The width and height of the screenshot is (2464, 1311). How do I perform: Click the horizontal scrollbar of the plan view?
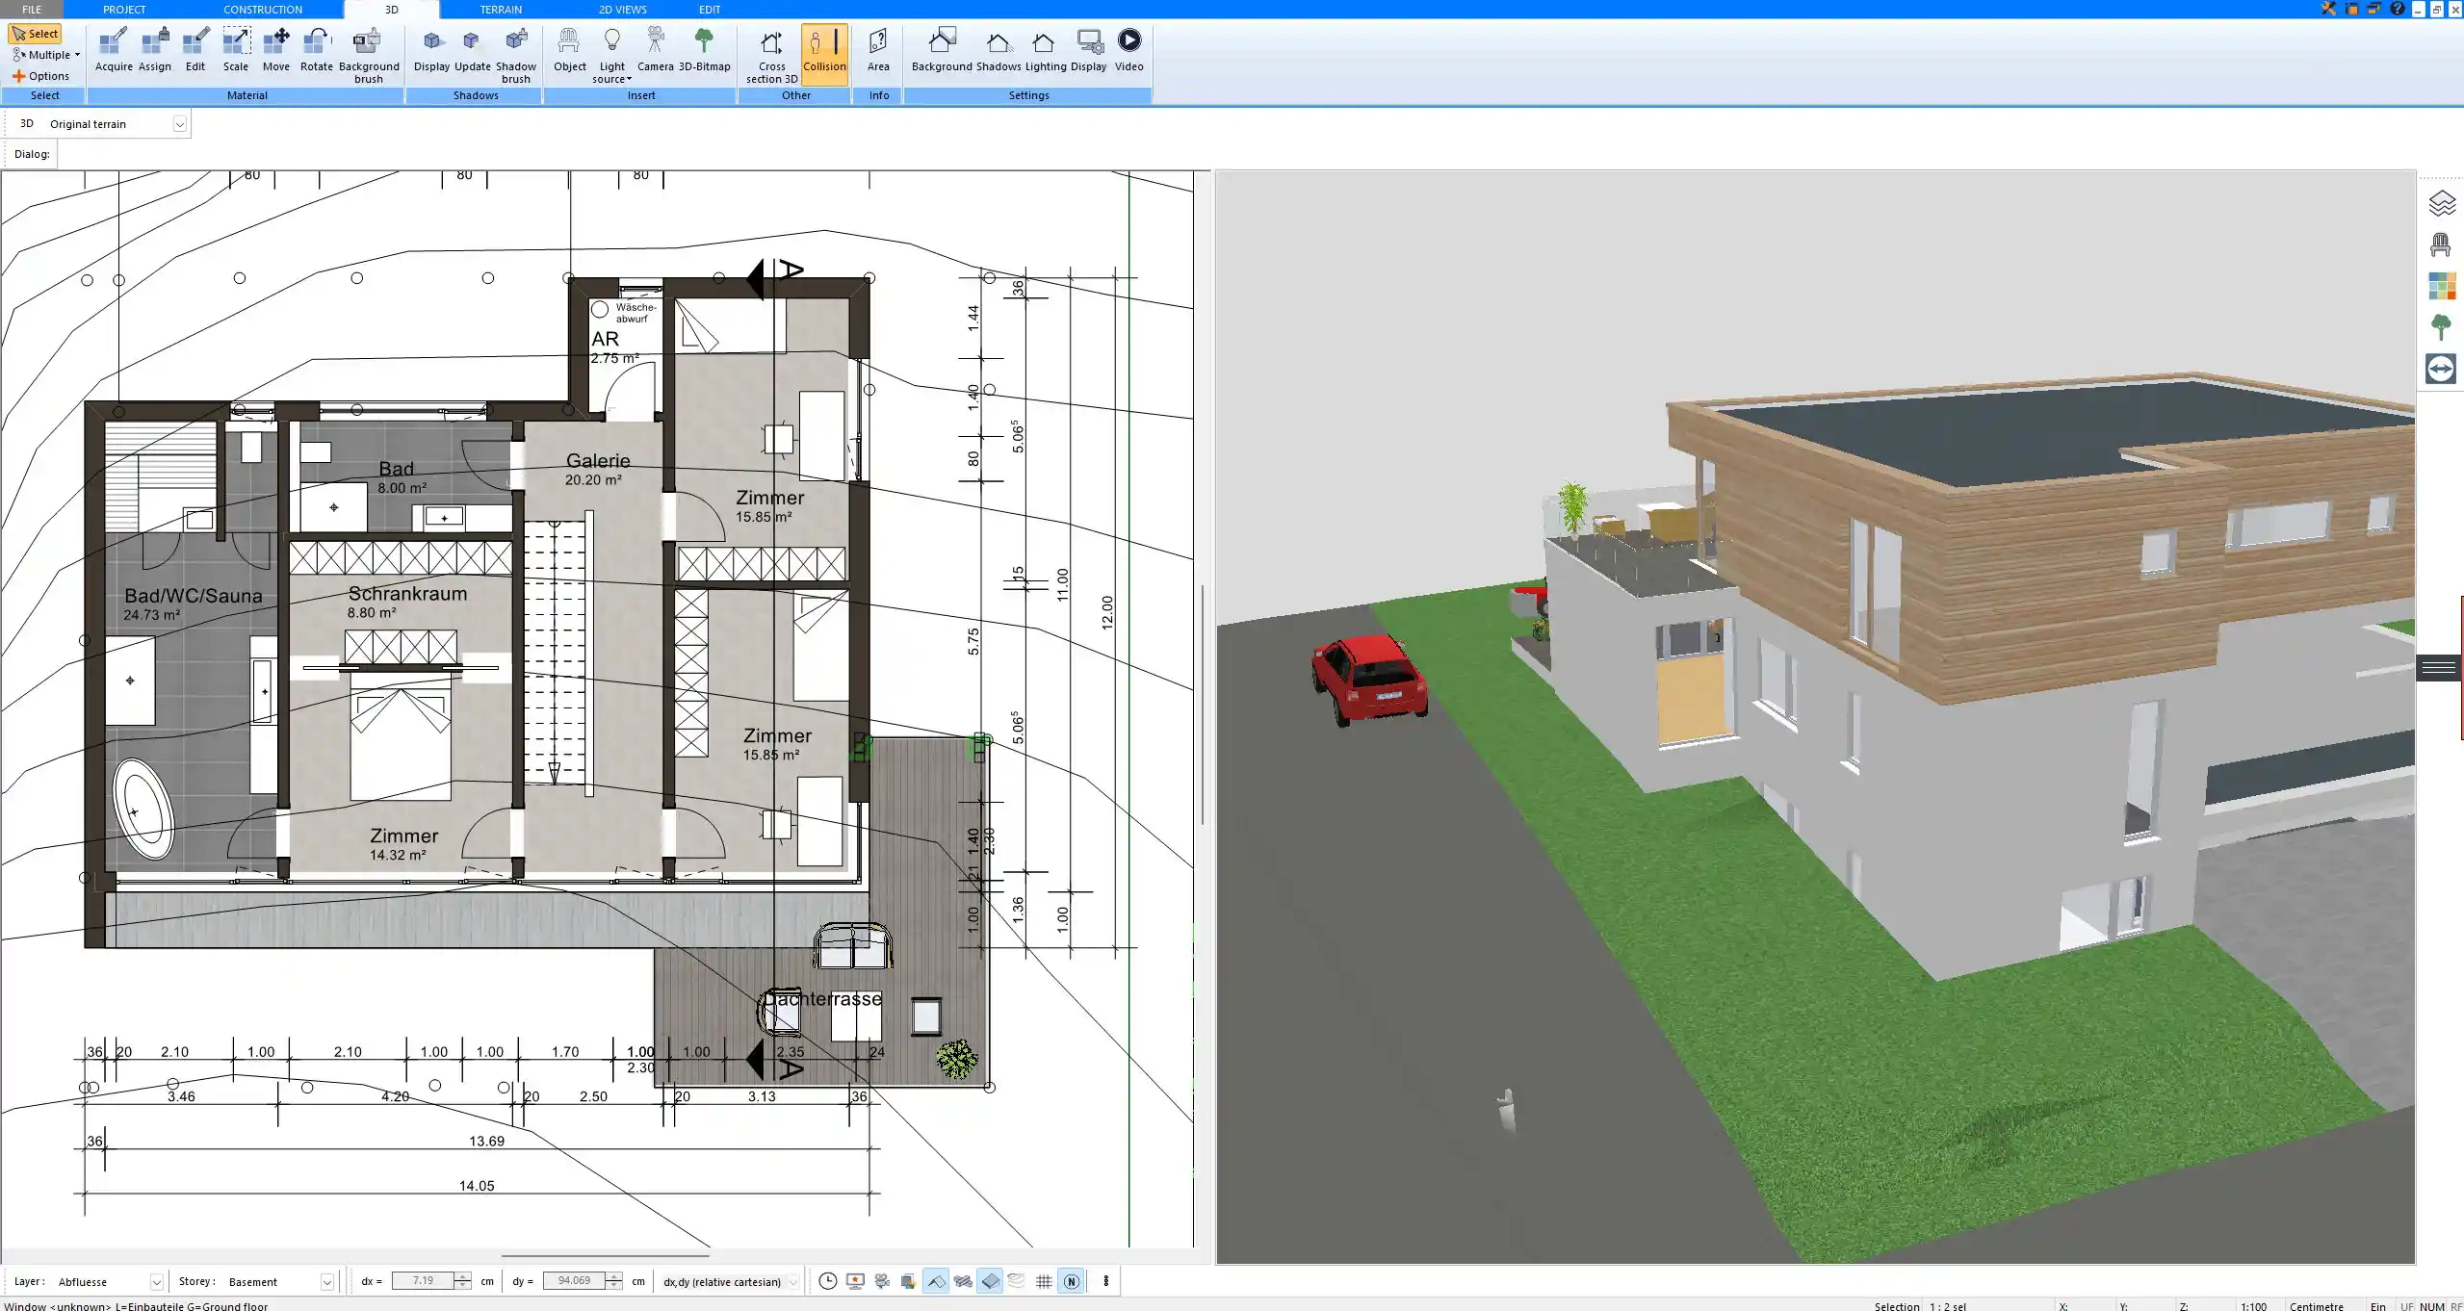[x=605, y=1255]
